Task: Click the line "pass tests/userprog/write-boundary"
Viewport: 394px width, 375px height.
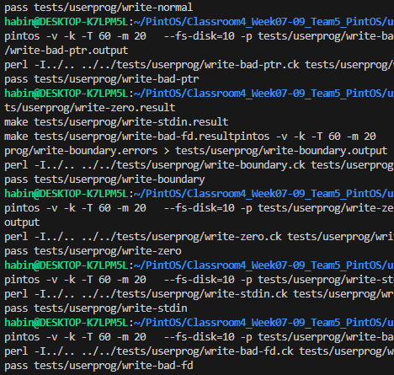Action: click(x=104, y=179)
